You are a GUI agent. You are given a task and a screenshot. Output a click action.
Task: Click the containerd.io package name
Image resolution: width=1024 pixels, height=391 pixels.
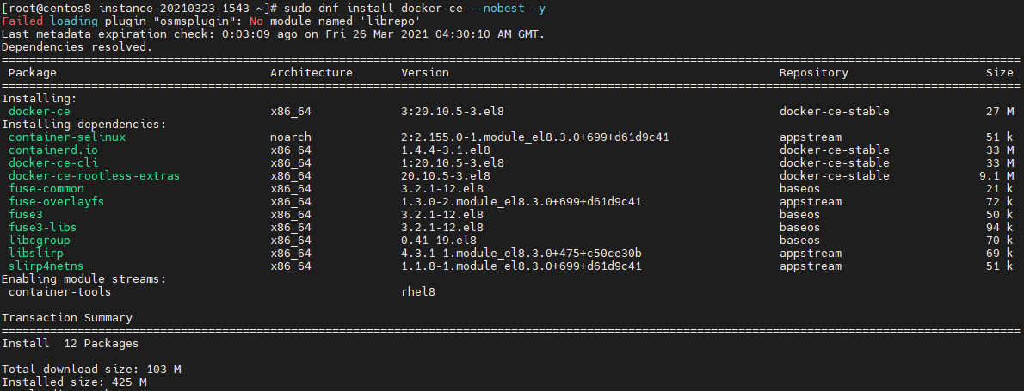point(53,150)
